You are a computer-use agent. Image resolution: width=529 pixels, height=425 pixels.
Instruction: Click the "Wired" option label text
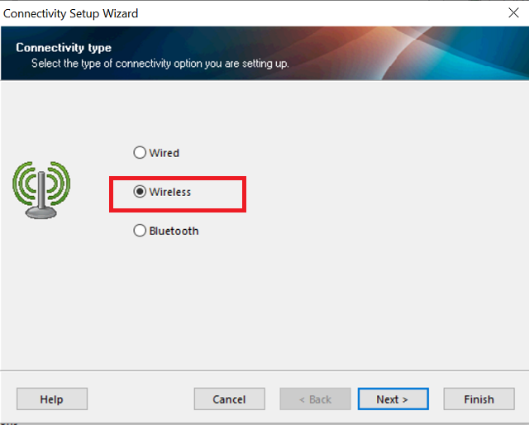pos(164,153)
